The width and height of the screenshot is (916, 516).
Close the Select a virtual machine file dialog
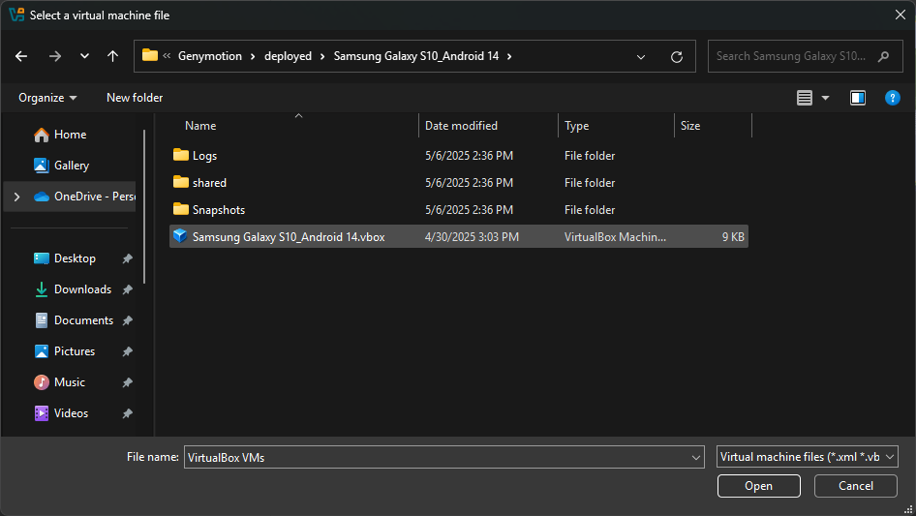coord(901,15)
